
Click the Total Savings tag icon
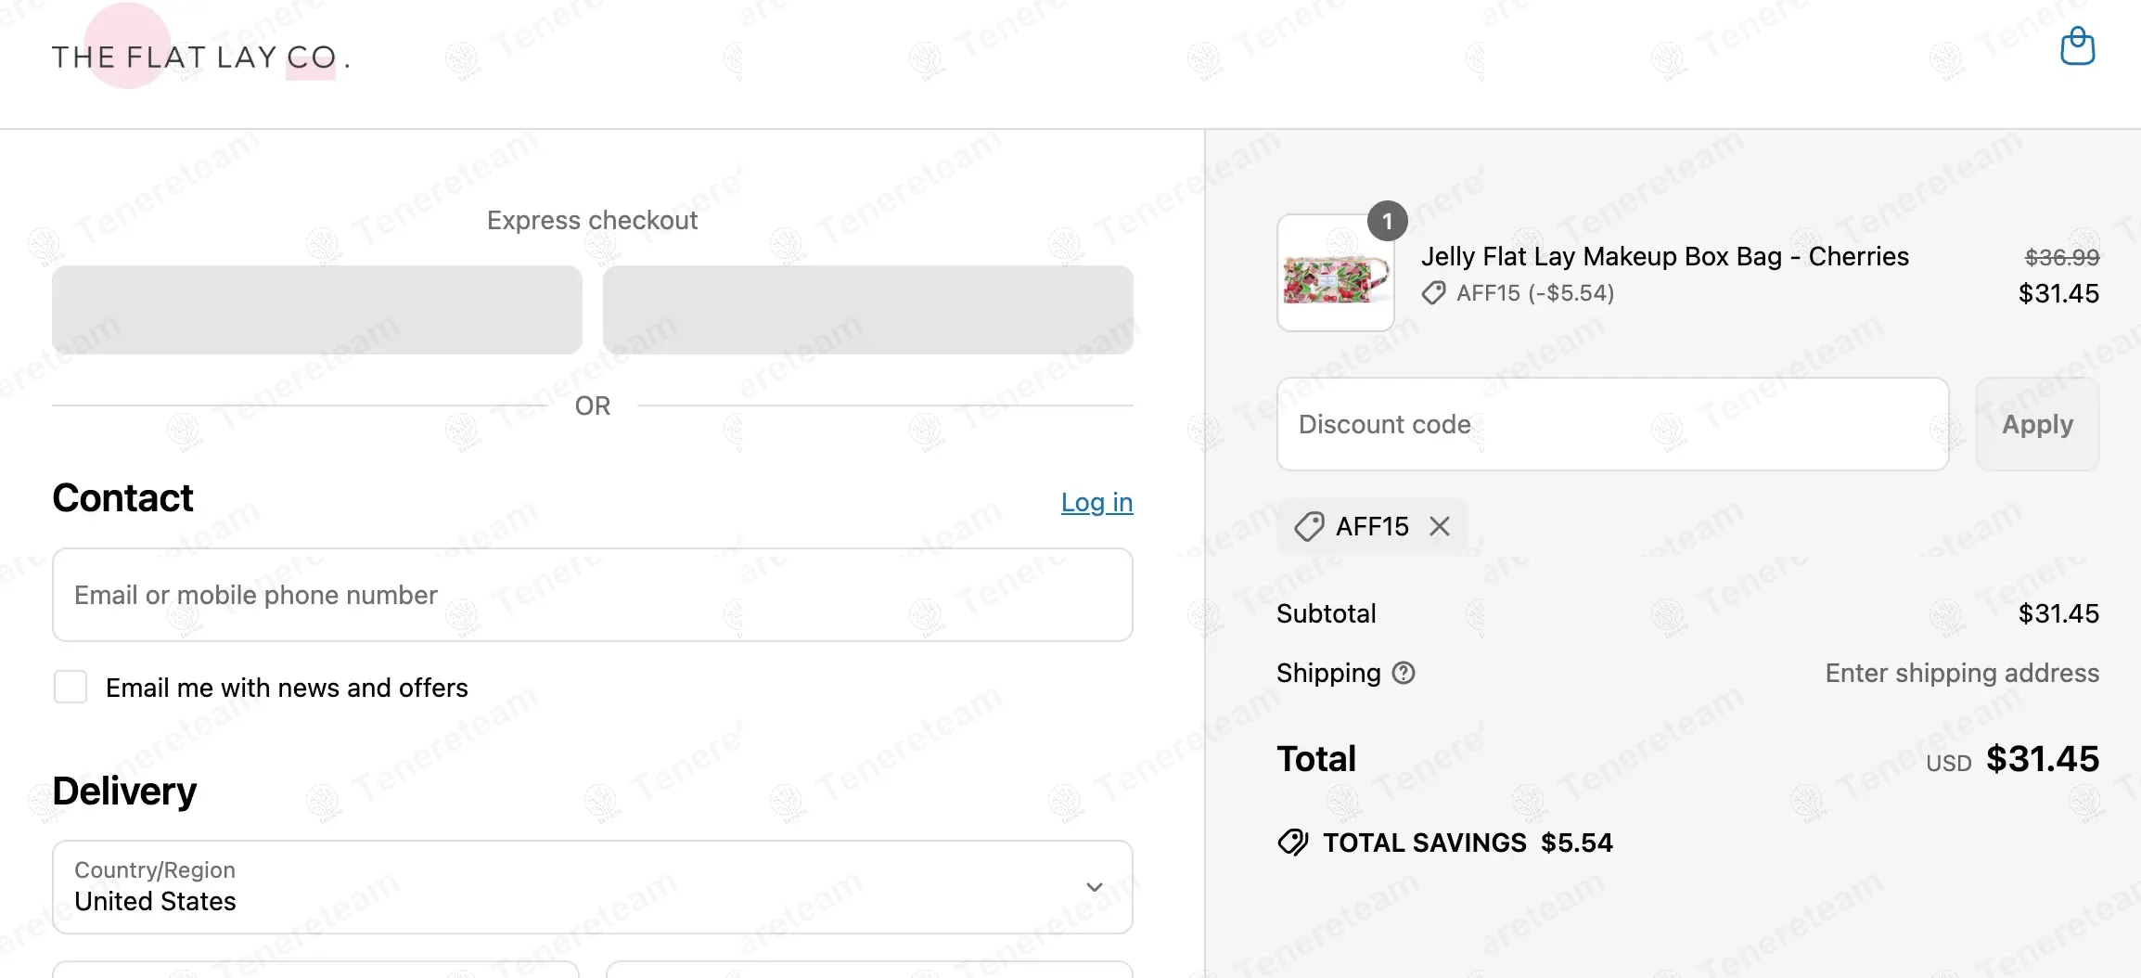(1292, 843)
